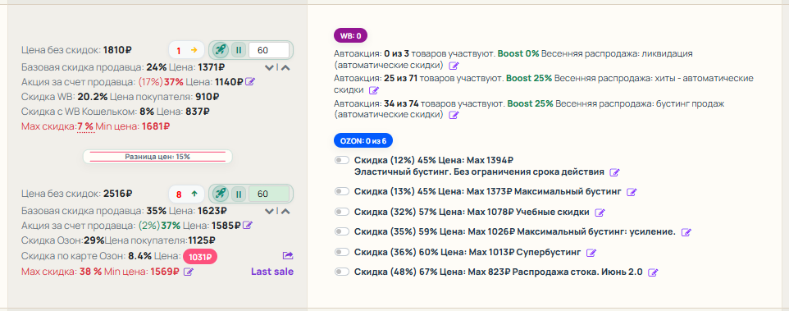Click the WB wallet price 837₽
This screenshot has width=789, height=311.
tap(198, 112)
